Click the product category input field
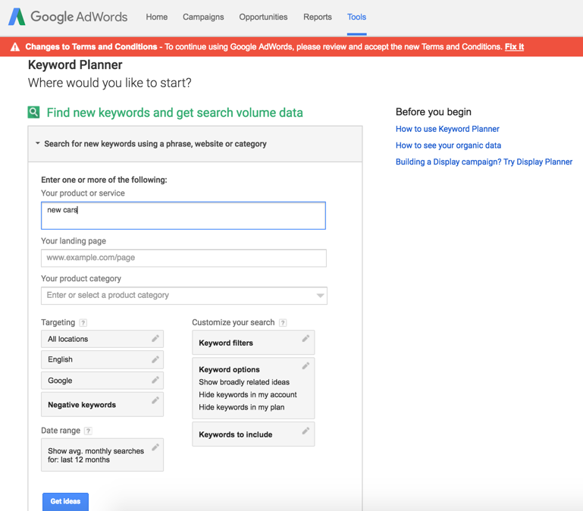 (x=184, y=296)
